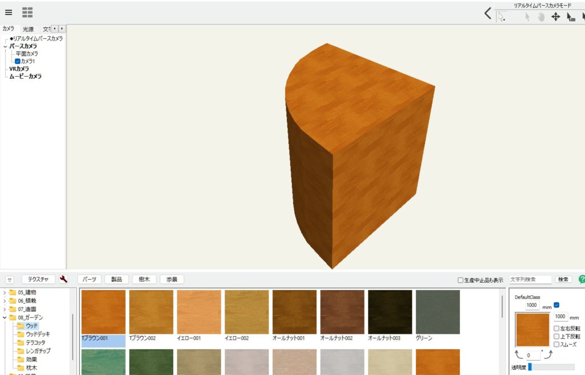Open the パーツ tab
585x375 pixels.
[89, 280]
